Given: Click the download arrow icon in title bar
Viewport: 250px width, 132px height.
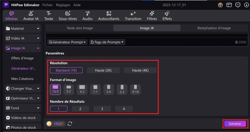Looking at the screenshot, I should point(246,5).
